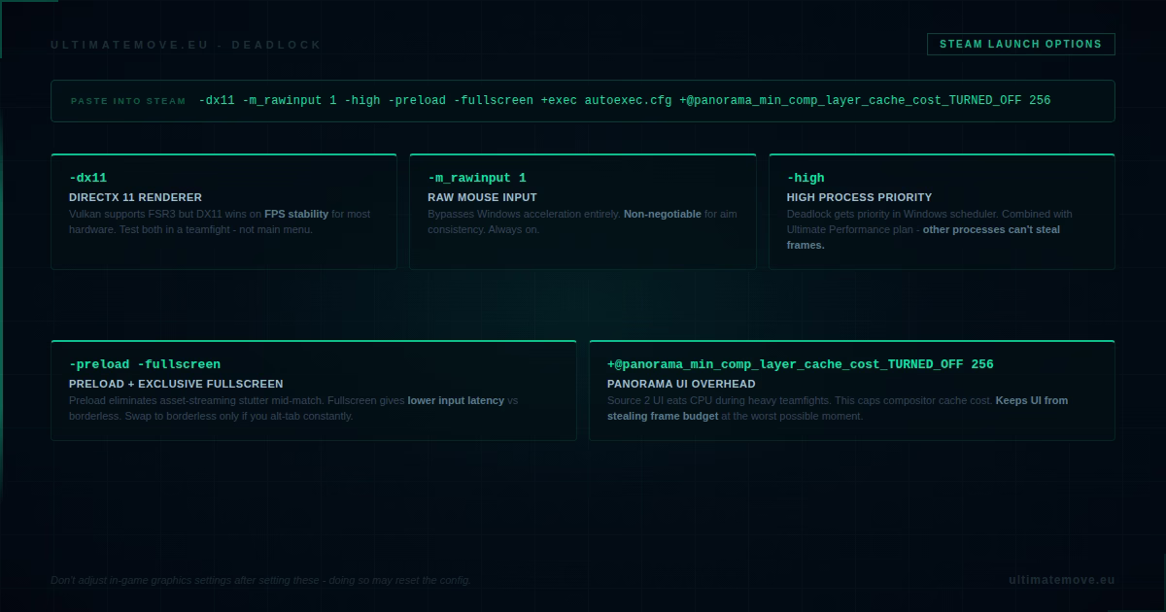Click the STEAM LAUNCH OPTIONS badge
This screenshot has width=1166, height=612.
(1021, 44)
